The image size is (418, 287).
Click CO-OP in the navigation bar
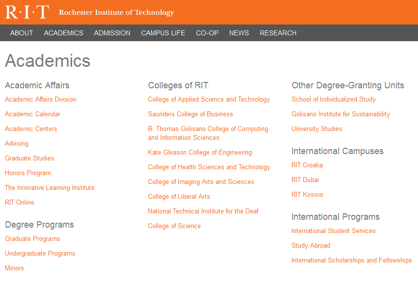tap(207, 33)
